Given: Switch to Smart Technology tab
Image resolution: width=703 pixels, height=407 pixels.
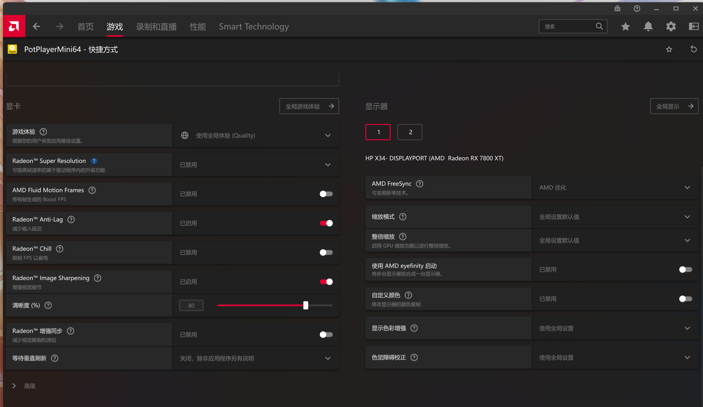Looking at the screenshot, I should (254, 27).
